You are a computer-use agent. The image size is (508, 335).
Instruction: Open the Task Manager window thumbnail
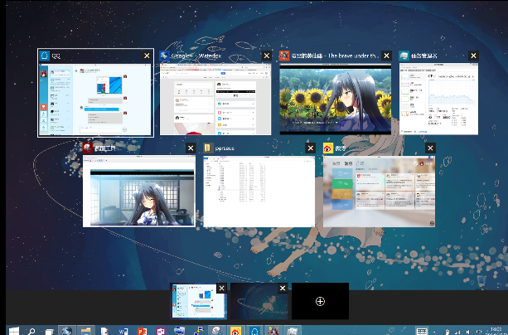point(438,98)
